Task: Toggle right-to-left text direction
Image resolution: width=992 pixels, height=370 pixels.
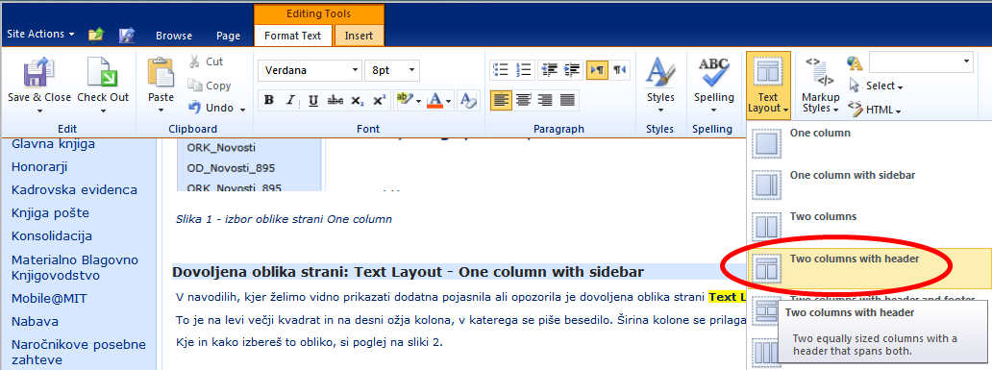Action: click(x=620, y=69)
